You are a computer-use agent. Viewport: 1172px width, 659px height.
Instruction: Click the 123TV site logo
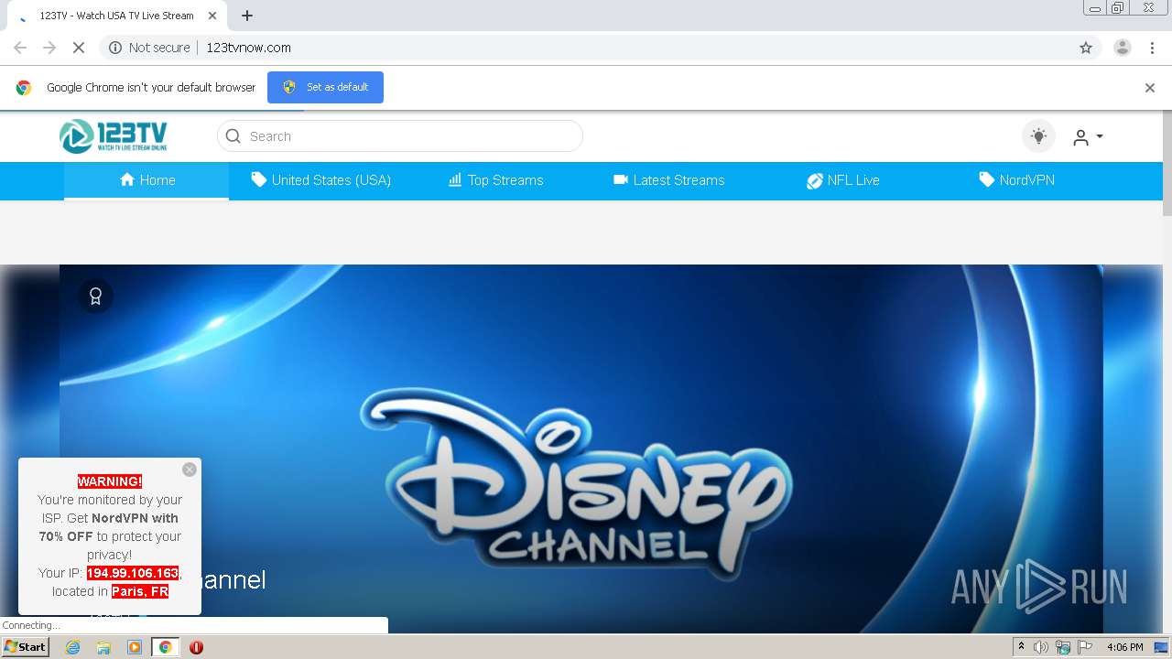tap(114, 136)
